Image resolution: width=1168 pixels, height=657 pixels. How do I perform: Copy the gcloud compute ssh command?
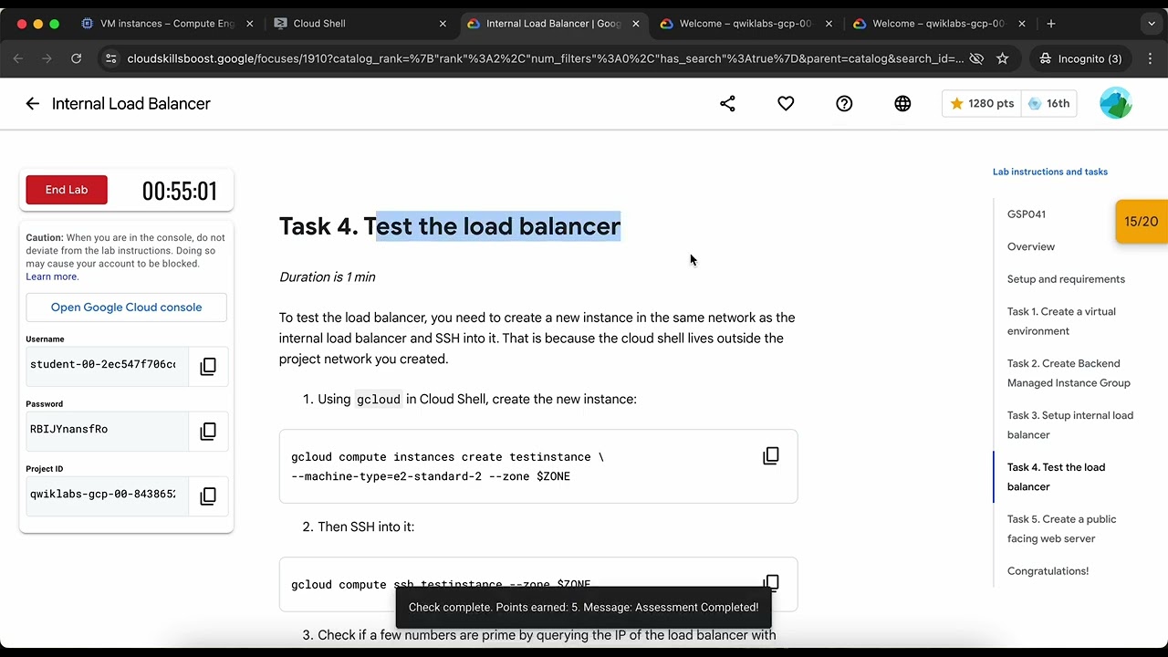[771, 582]
